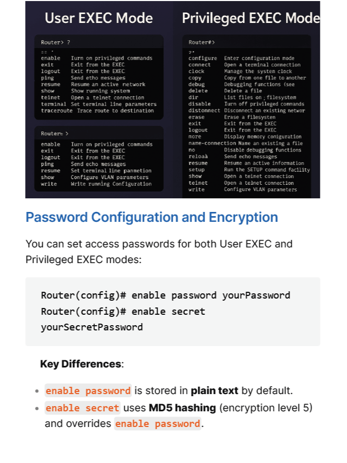Click the 'traceroute' command in the terminal
Screen dimensions: 347x463
point(57,111)
